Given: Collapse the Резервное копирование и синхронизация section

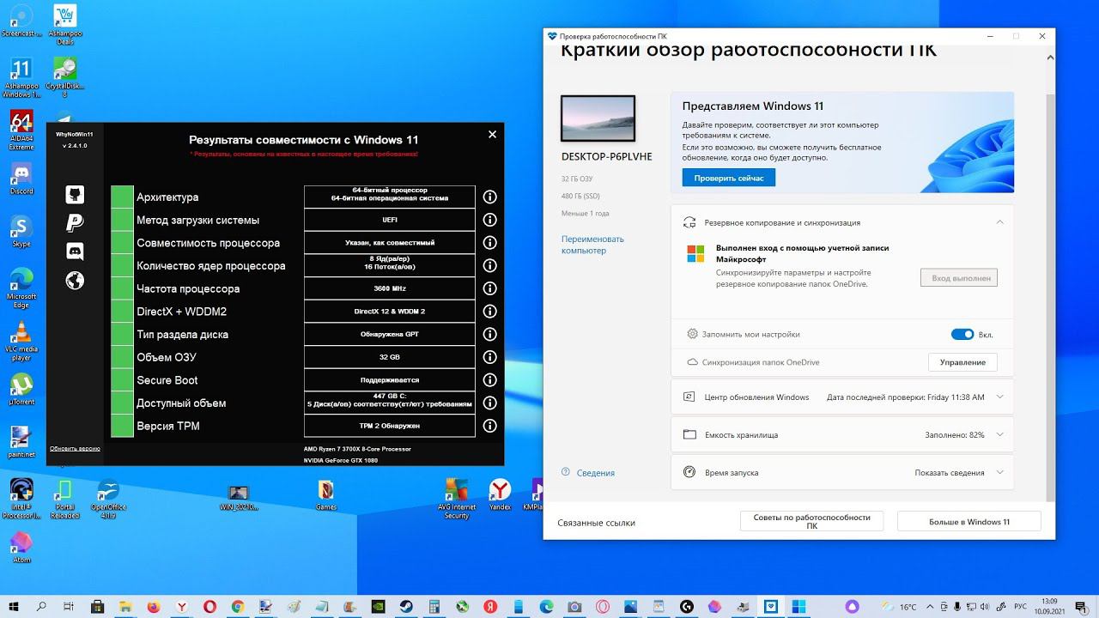Looking at the screenshot, I should (999, 221).
